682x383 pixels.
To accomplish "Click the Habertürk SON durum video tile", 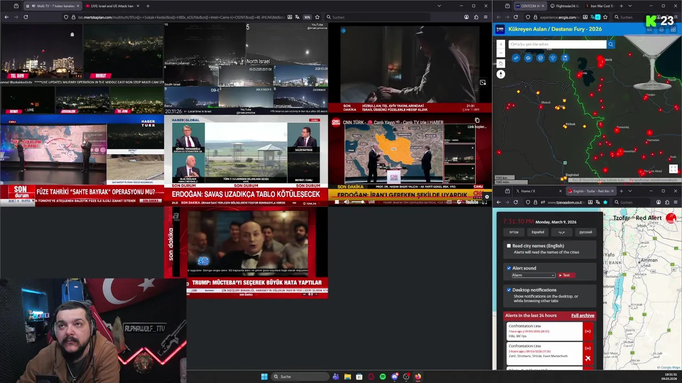I will tap(82, 161).
